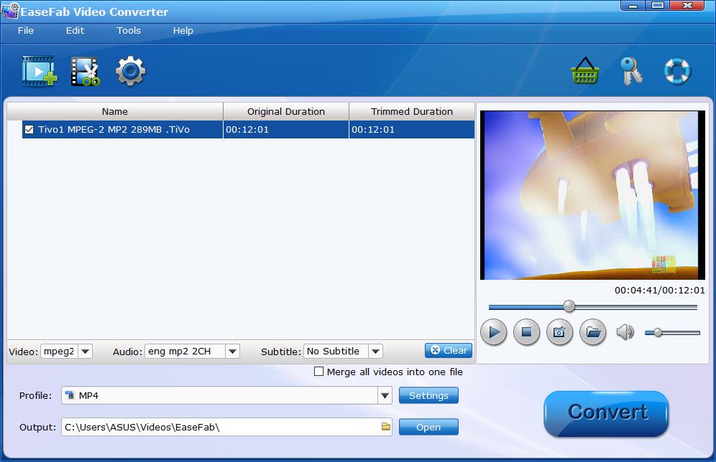Open the lifebuoy help icon

click(677, 71)
